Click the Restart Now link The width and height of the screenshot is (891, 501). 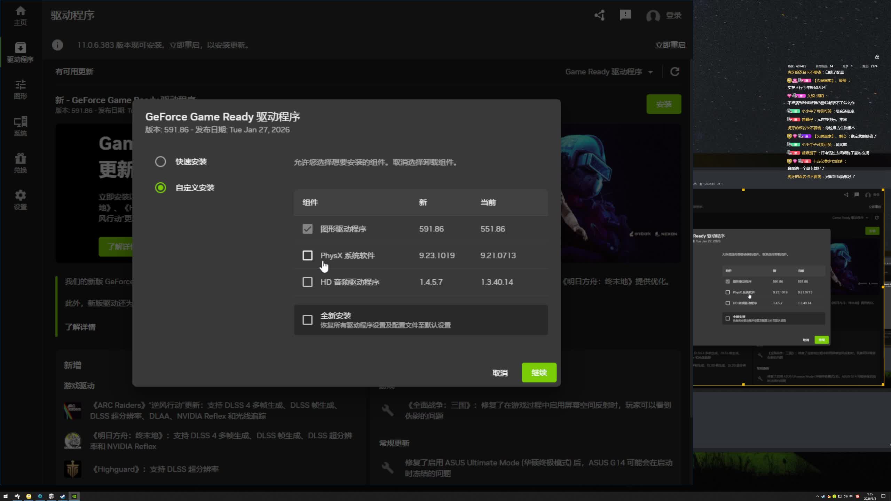(670, 45)
